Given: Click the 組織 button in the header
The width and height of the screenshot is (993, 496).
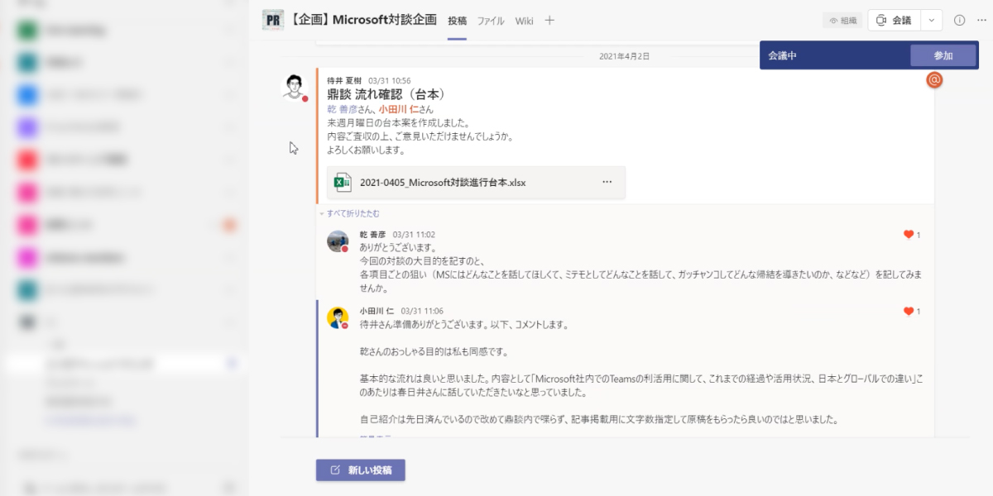Looking at the screenshot, I should [842, 21].
